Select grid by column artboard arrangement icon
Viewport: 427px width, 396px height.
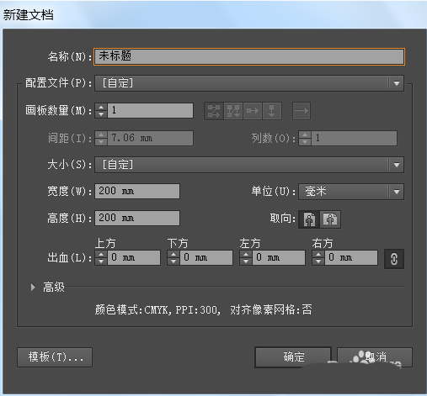[x=233, y=111]
